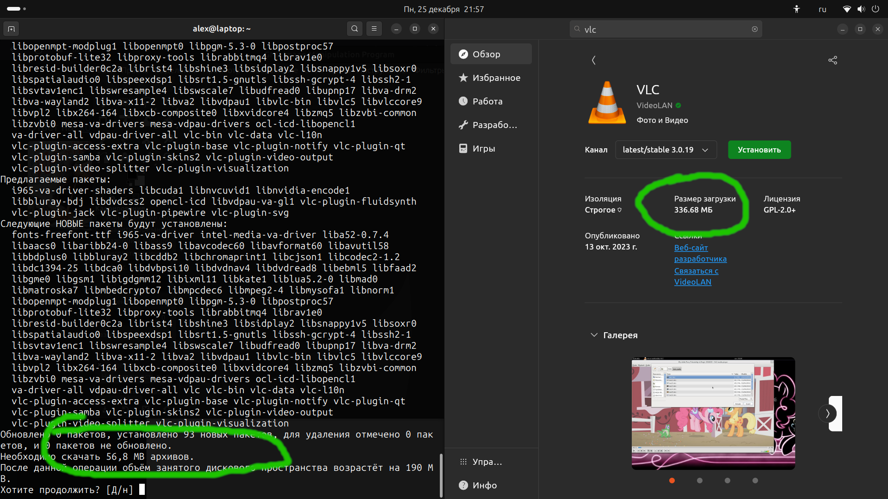Open the volume indicator in top bar

pyautogui.click(x=861, y=9)
